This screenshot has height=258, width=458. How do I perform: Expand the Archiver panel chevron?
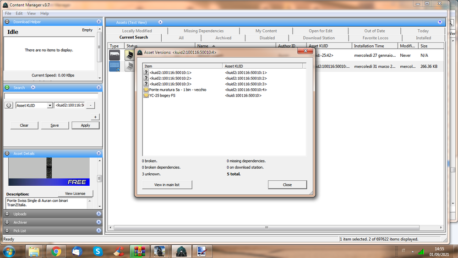coord(99,222)
